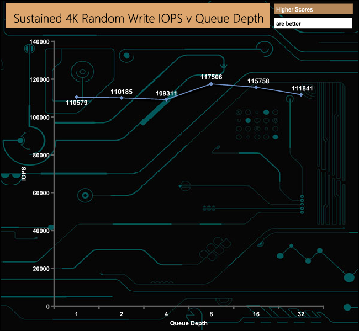Click the 'IOPS' vertical axis title
359x331 pixels.
tap(24, 174)
